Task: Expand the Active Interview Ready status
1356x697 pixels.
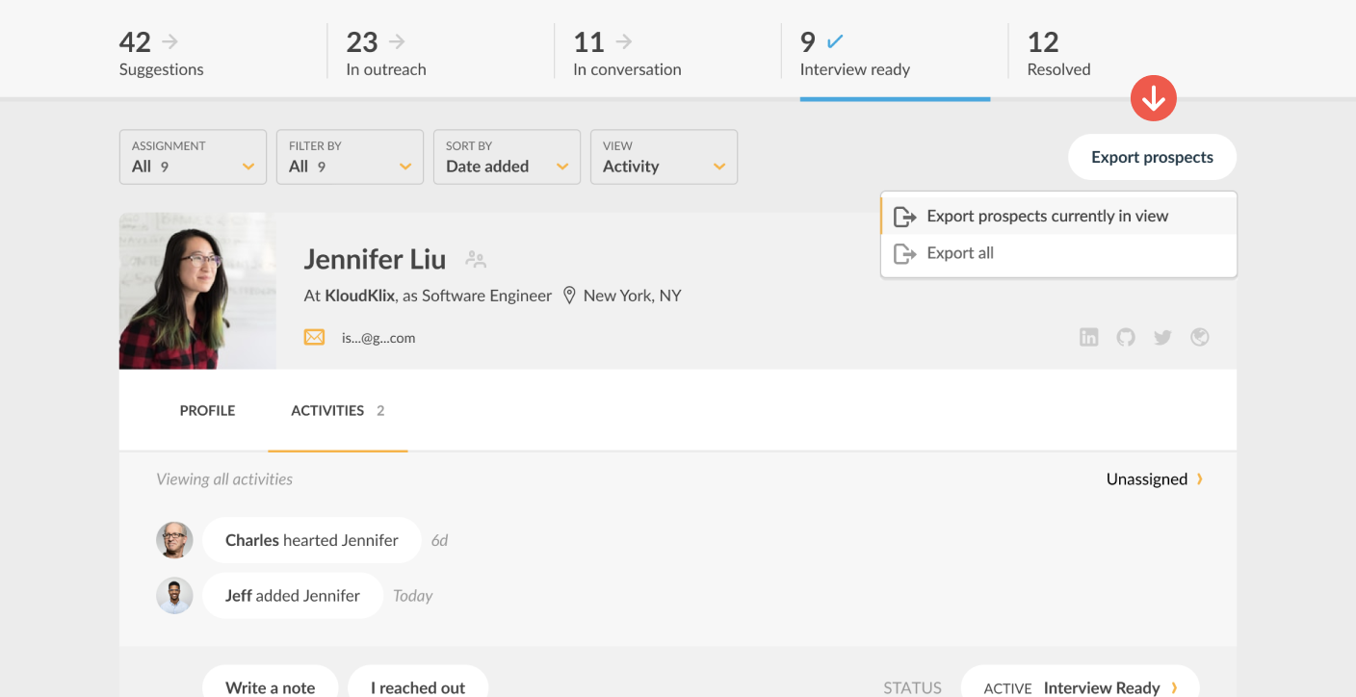Action: coord(1081,687)
